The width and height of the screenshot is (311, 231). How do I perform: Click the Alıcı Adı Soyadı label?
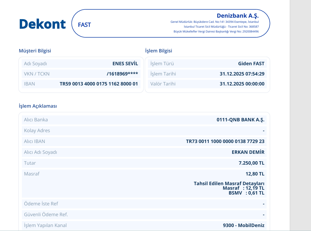pyautogui.click(x=40, y=152)
